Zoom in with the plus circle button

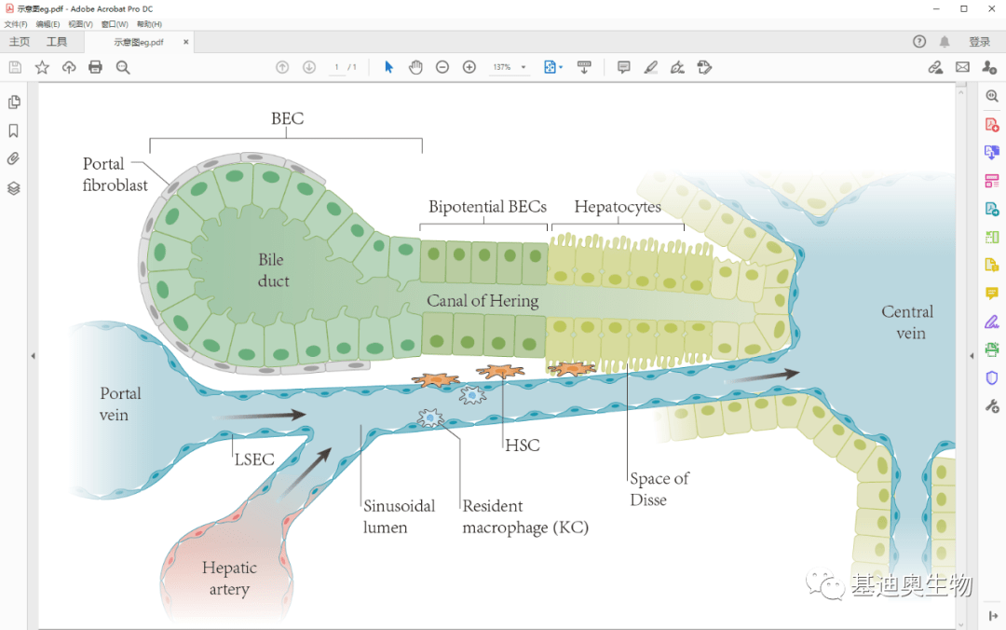(469, 67)
